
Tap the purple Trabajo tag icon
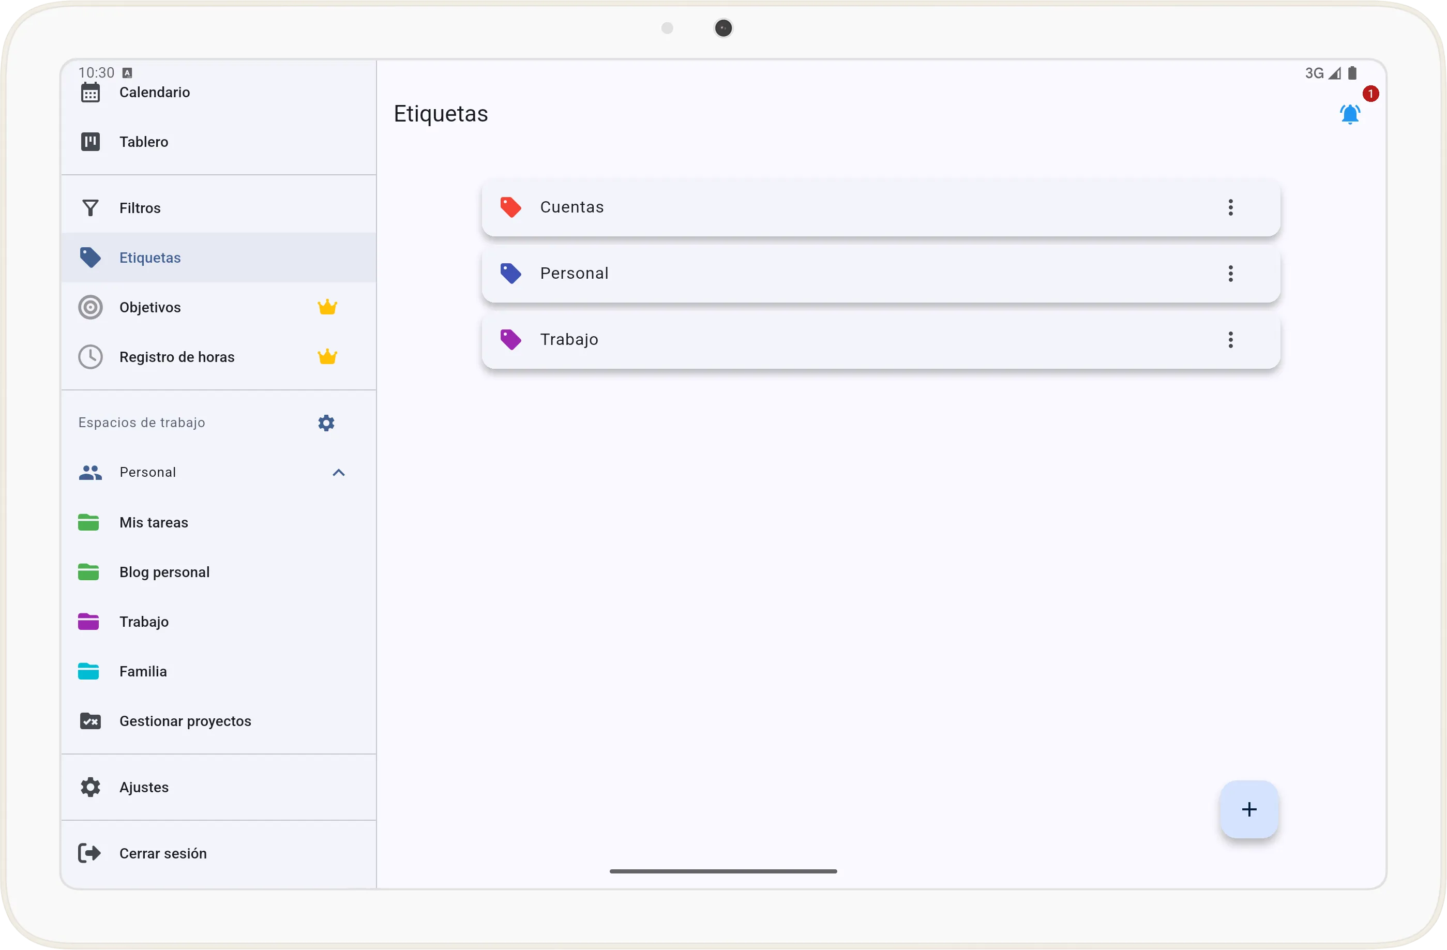click(510, 339)
